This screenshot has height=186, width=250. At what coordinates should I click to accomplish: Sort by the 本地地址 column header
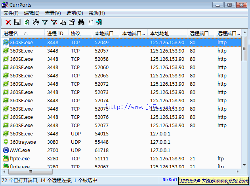pos(167,34)
